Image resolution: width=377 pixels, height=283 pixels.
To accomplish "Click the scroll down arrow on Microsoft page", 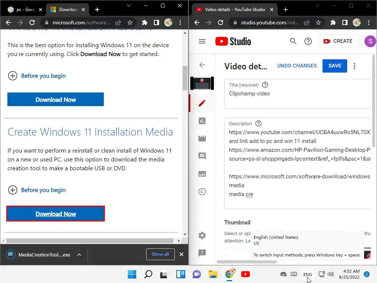I will tap(185, 234).
